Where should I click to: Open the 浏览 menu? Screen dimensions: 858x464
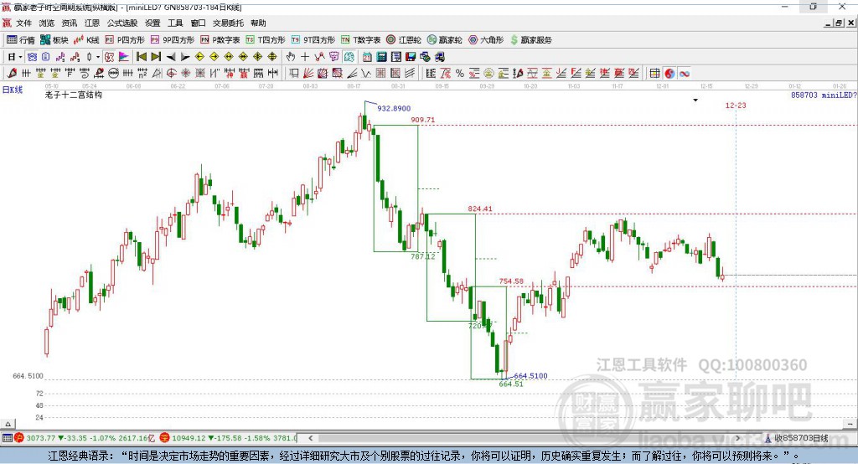tap(47, 23)
